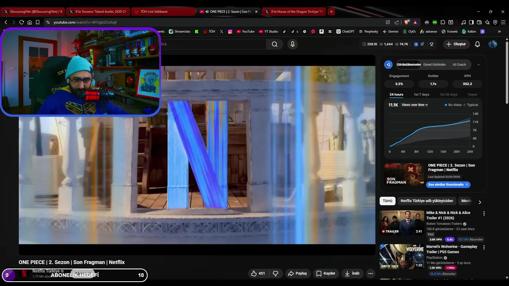Open the Perplexity bookmark
Image resolution: width=509 pixels, height=286 pixels.
click(x=368, y=31)
